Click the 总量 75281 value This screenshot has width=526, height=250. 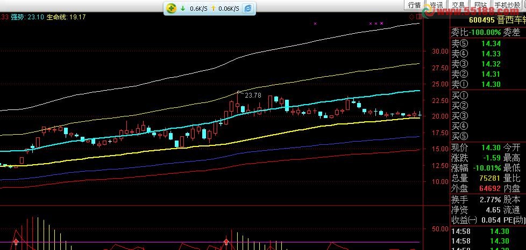click(491, 178)
